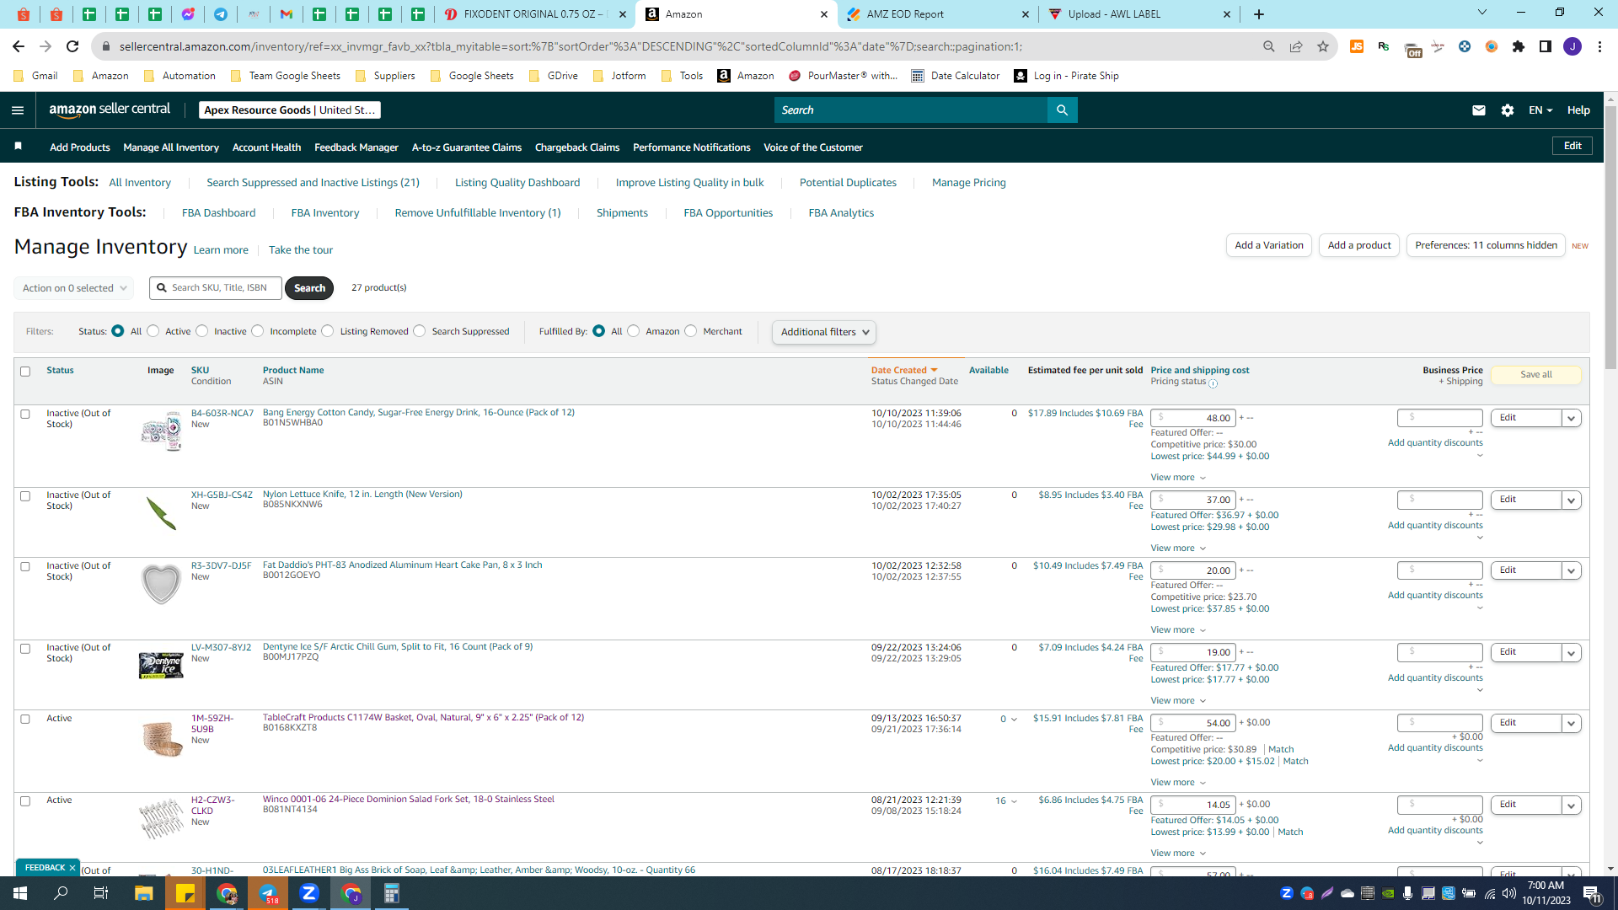
Task: Check the Fat Daddio's Heart Cake Pan row
Action: 25,567
